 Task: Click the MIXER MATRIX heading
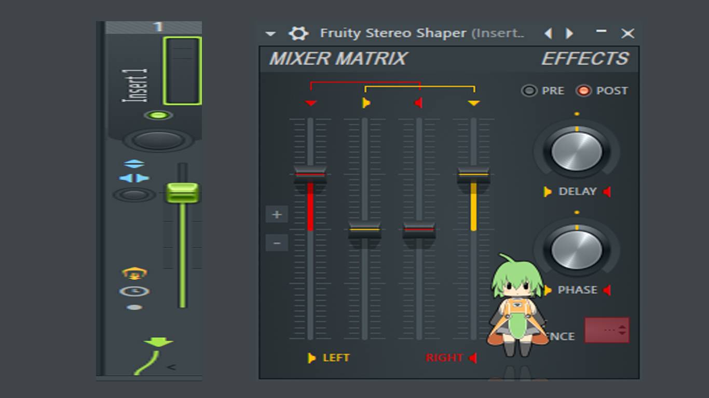(x=338, y=59)
